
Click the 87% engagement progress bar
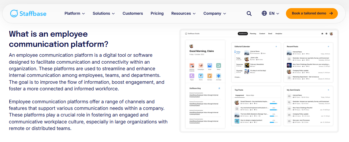[274, 104]
